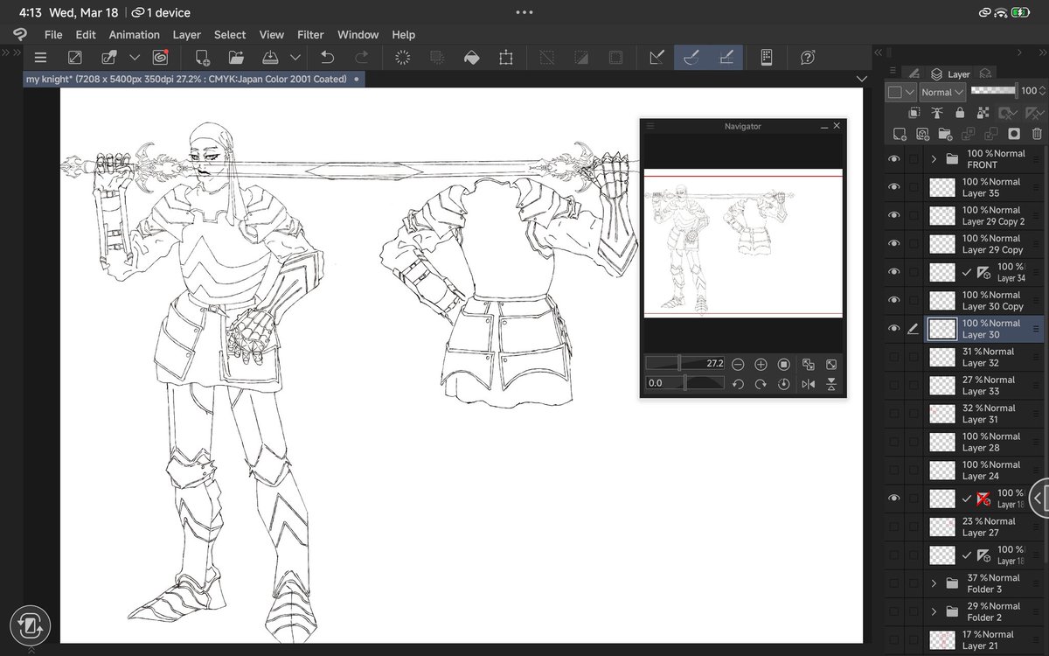This screenshot has width=1049, height=656.
Task: Click the New layer folder icon
Action: (945, 134)
